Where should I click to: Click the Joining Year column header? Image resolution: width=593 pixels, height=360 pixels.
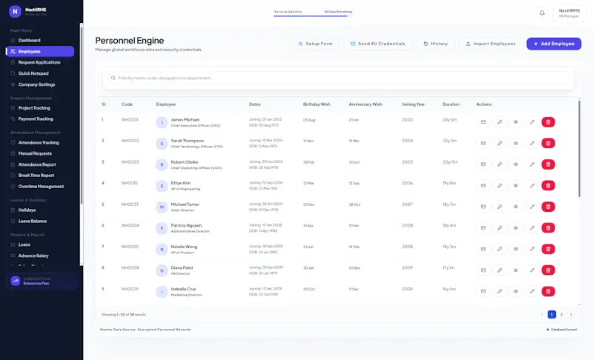point(413,104)
